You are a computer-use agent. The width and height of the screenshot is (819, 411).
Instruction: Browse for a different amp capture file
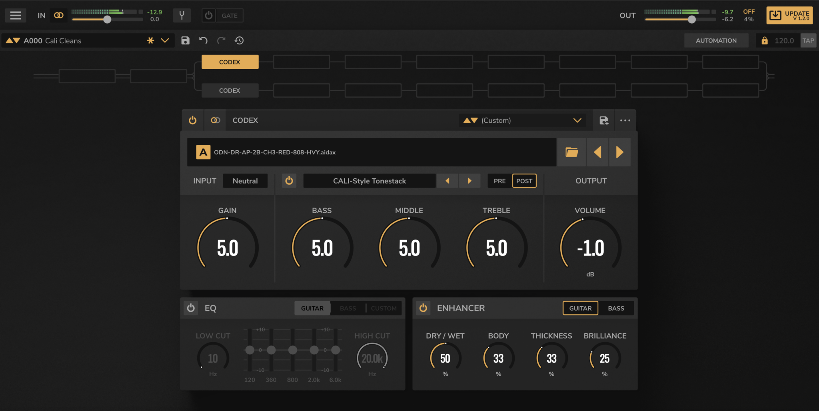(571, 152)
